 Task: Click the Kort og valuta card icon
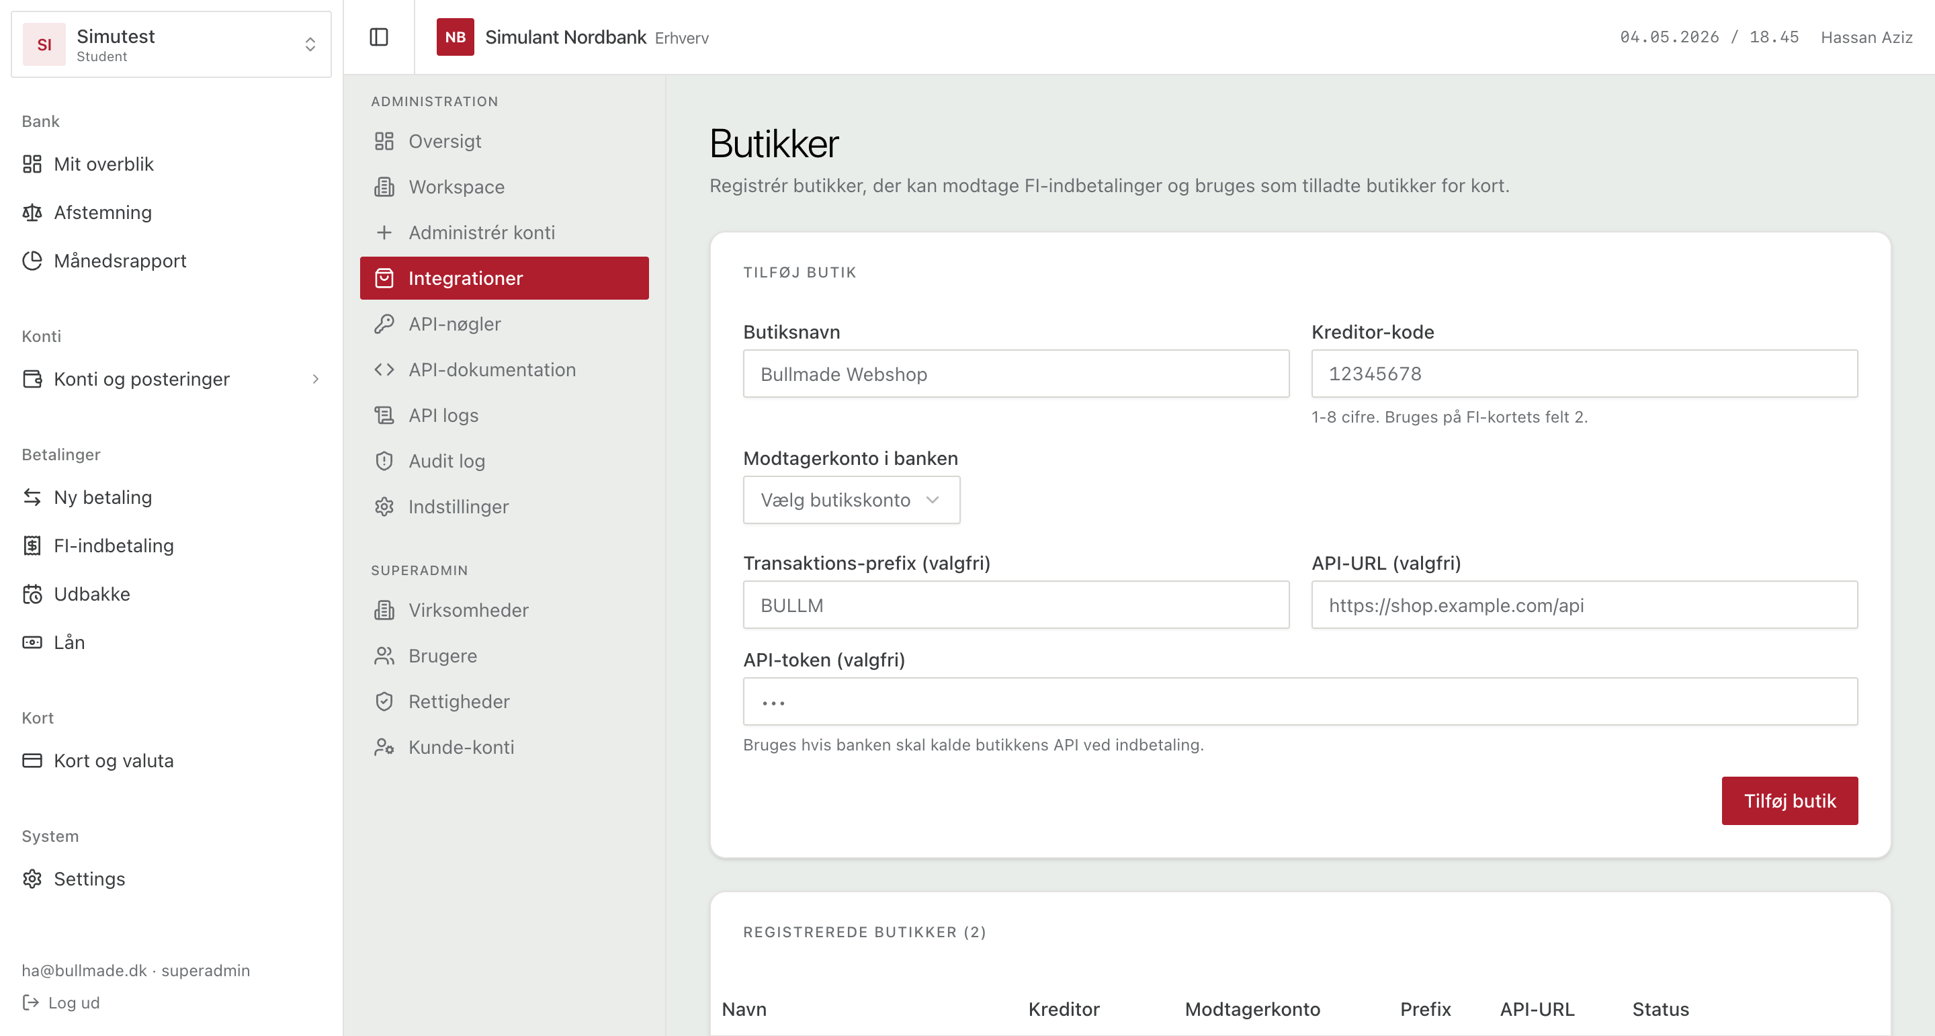pyautogui.click(x=32, y=761)
